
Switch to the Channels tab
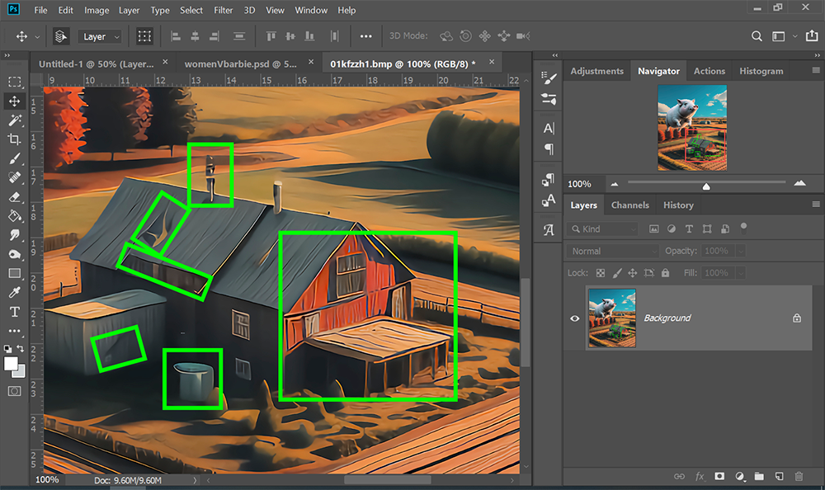pyautogui.click(x=630, y=205)
